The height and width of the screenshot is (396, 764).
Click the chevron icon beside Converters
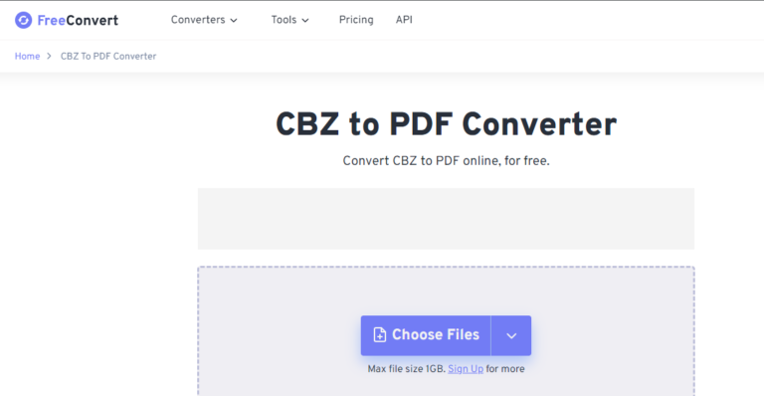234,21
